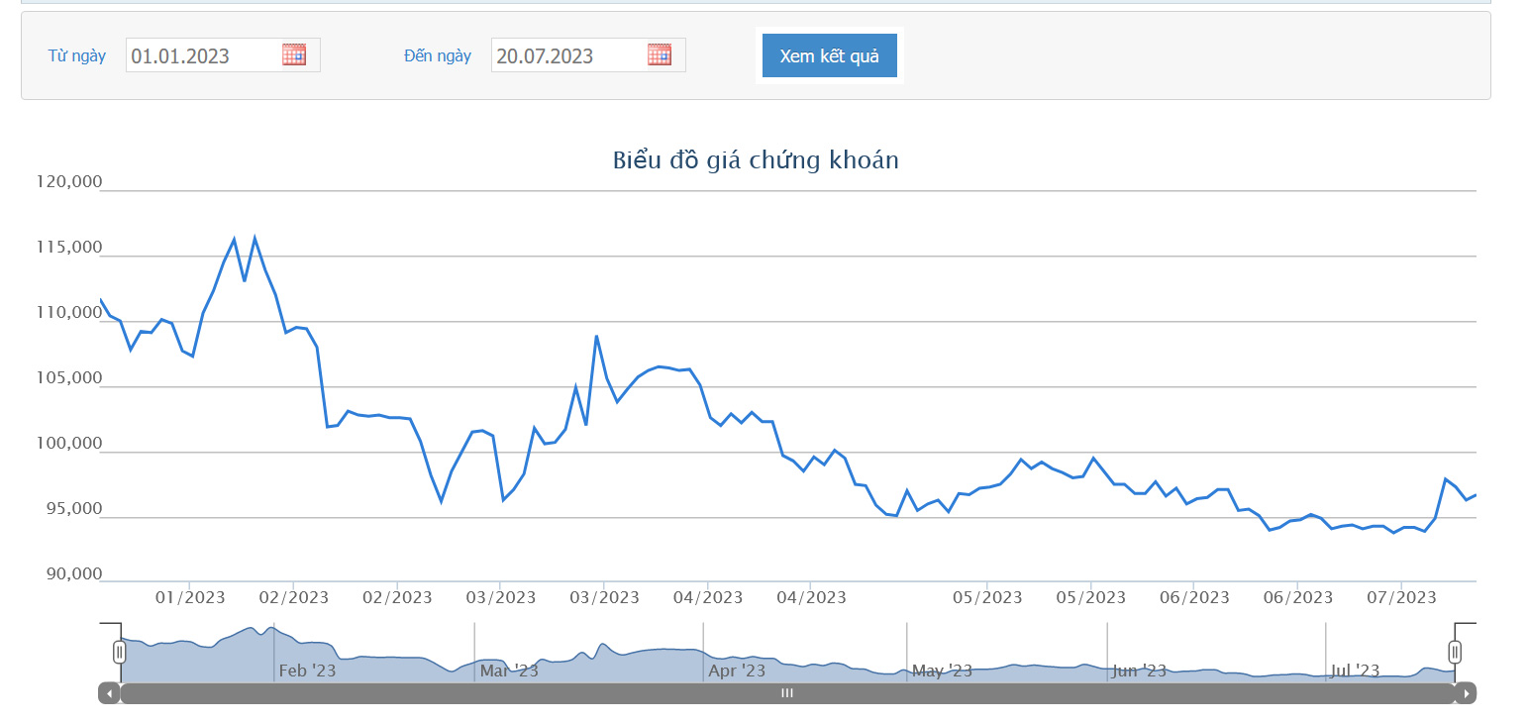1529x723 pixels.
Task: Select Mar '23 in the chart navigator
Action: 509,671
